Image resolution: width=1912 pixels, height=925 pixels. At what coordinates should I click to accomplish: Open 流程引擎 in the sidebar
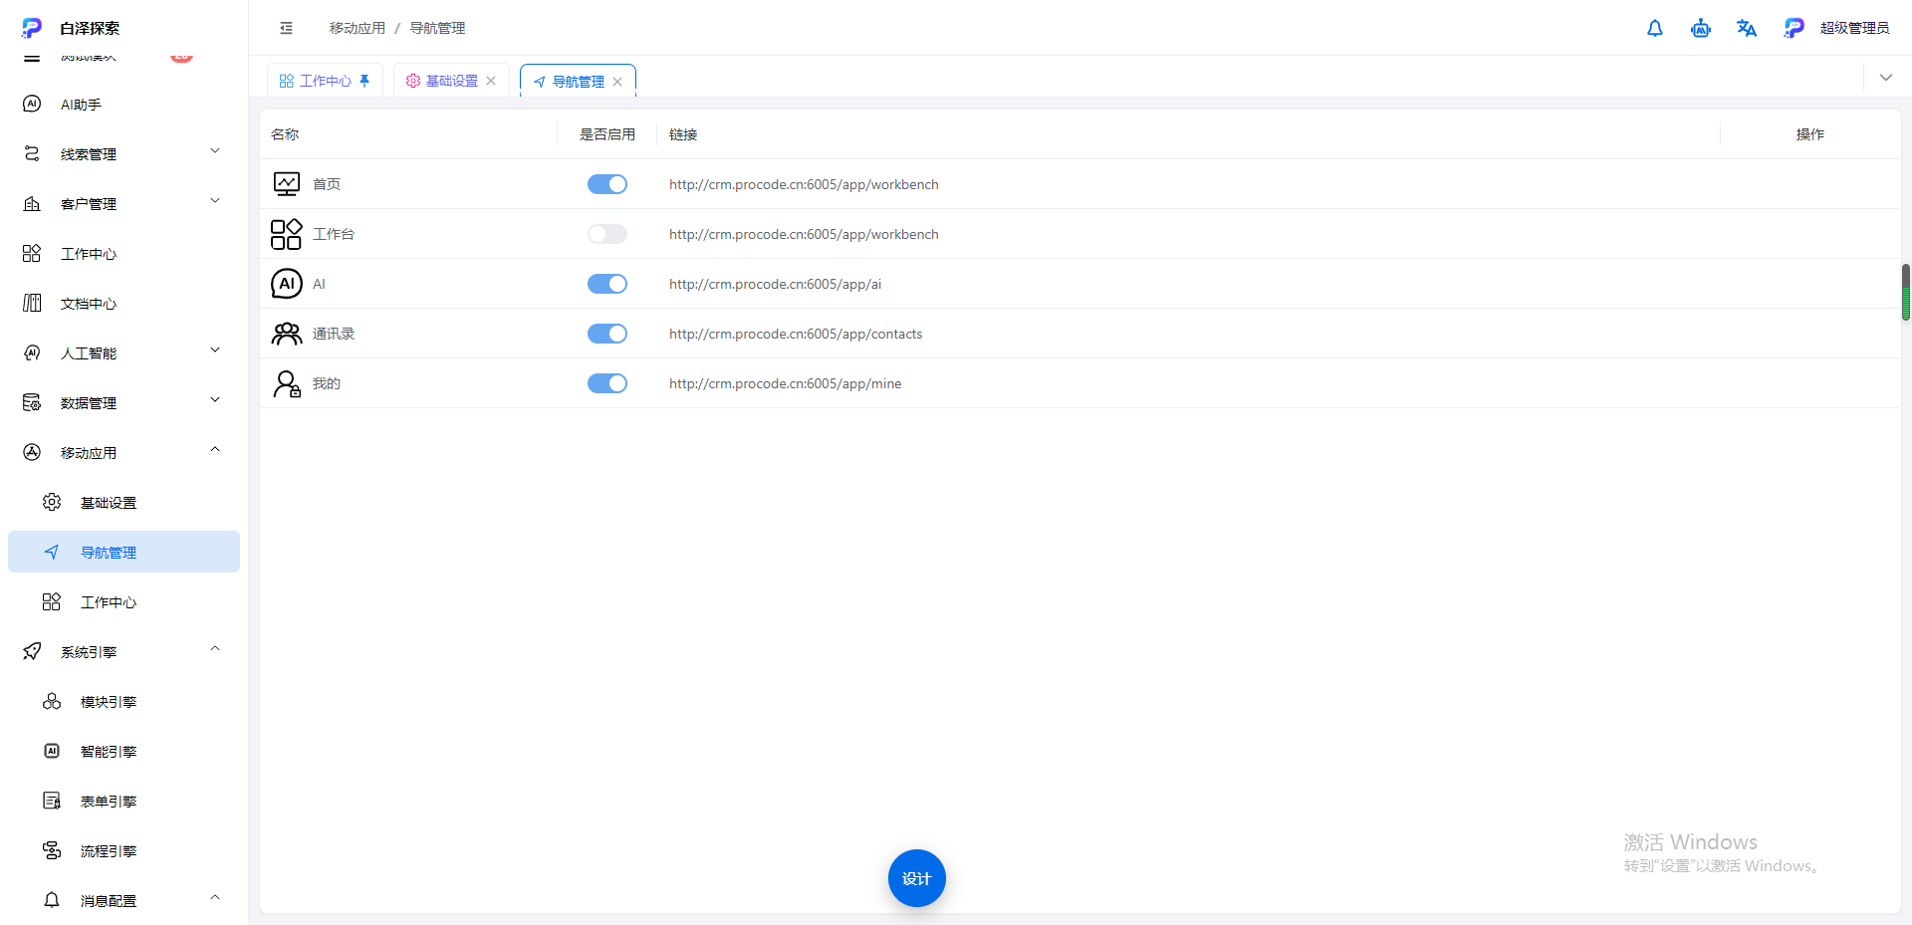tap(123, 851)
